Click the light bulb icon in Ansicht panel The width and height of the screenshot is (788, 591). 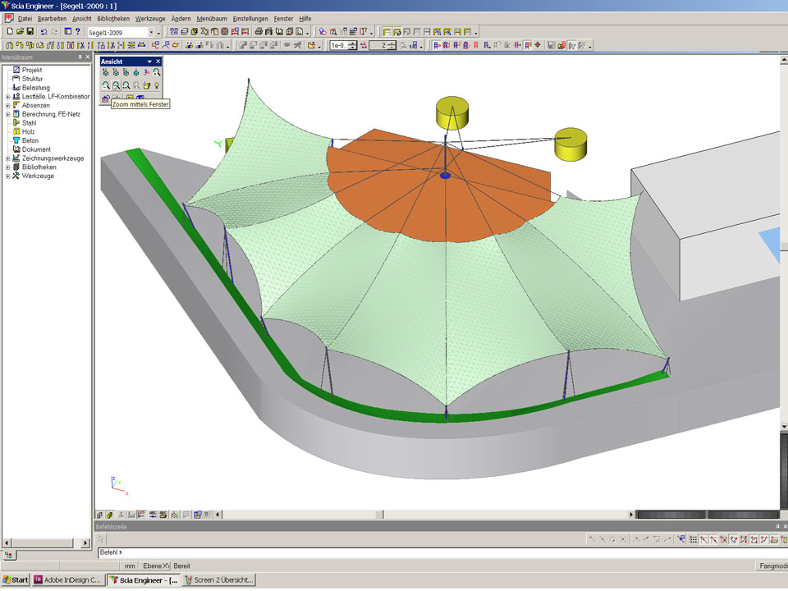pos(156,85)
